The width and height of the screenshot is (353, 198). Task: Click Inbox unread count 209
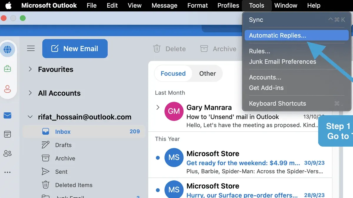pos(135,131)
